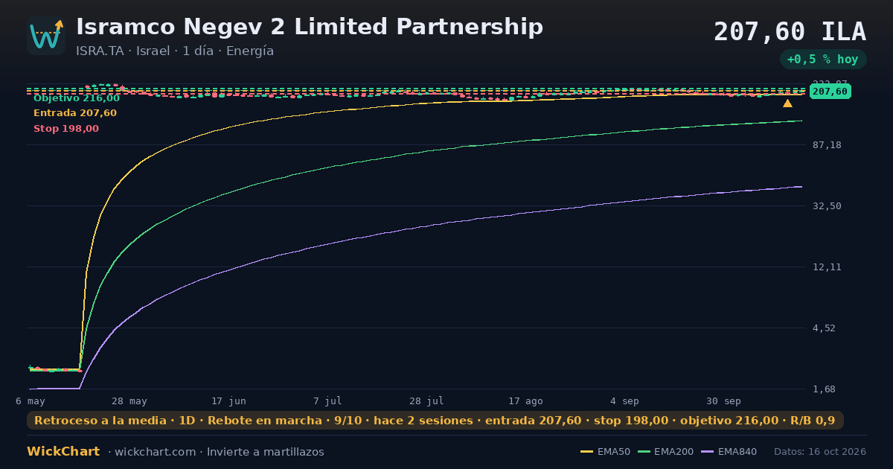Image resolution: width=893 pixels, height=469 pixels.
Task: Click the 32,50 price axis label
Action: [828, 205]
